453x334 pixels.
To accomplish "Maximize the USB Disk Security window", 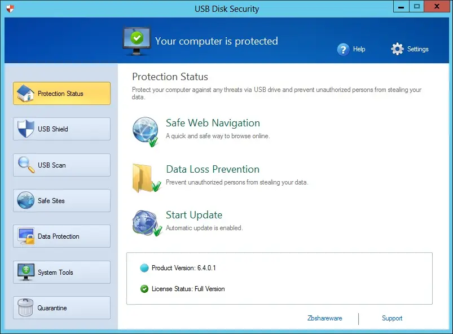I will coord(416,7).
